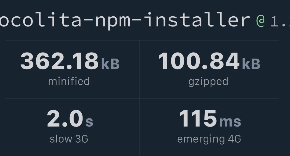
Task: Click the kB unit beside 100.84
Action: [251, 64]
